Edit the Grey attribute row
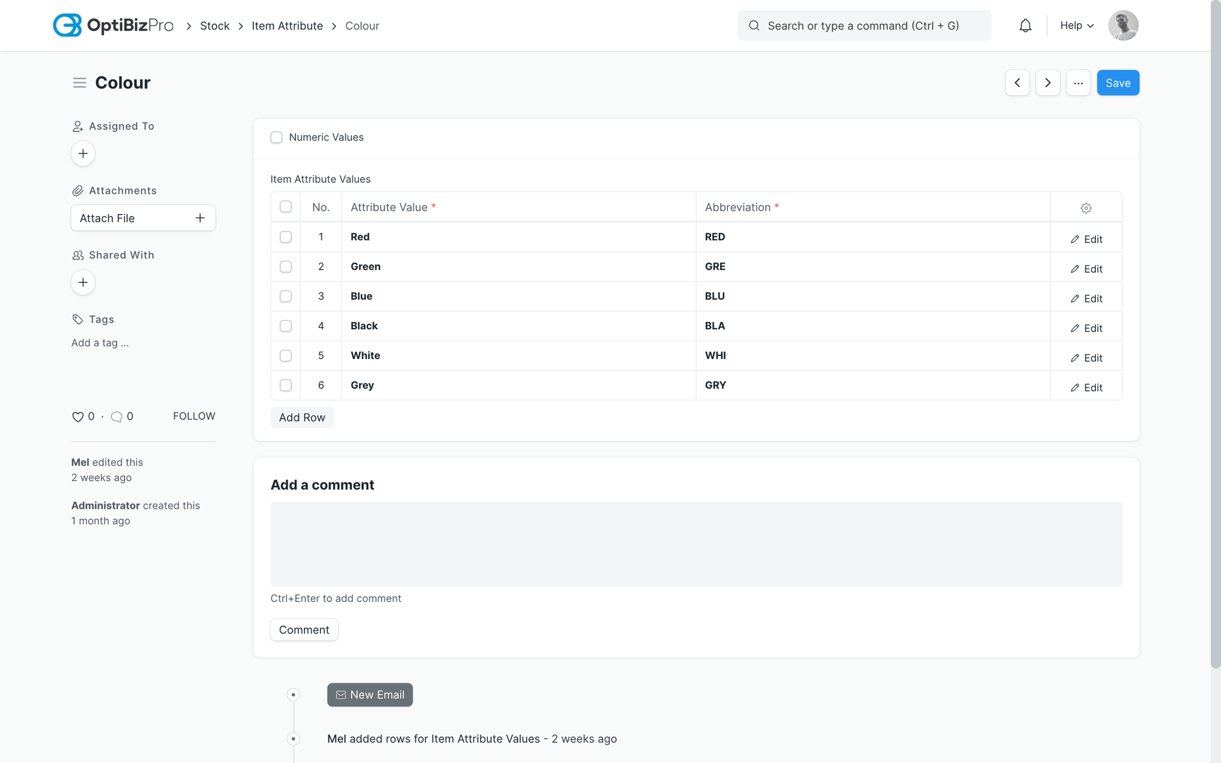The width and height of the screenshot is (1221, 763). click(1087, 387)
